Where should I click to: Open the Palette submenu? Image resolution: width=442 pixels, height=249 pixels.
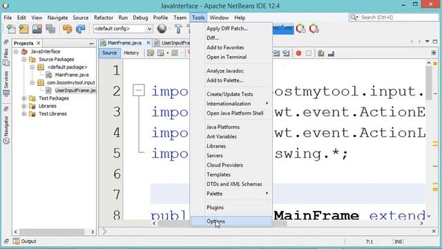(x=231, y=194)
